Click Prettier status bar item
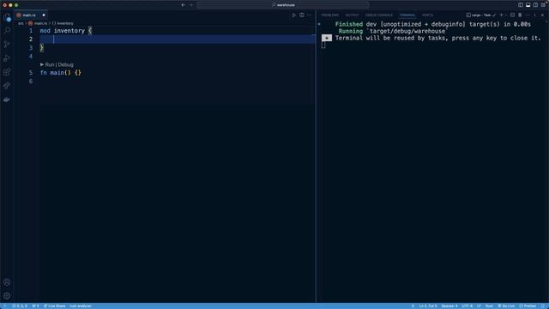 pyautogui.click(x=528, y=306)
